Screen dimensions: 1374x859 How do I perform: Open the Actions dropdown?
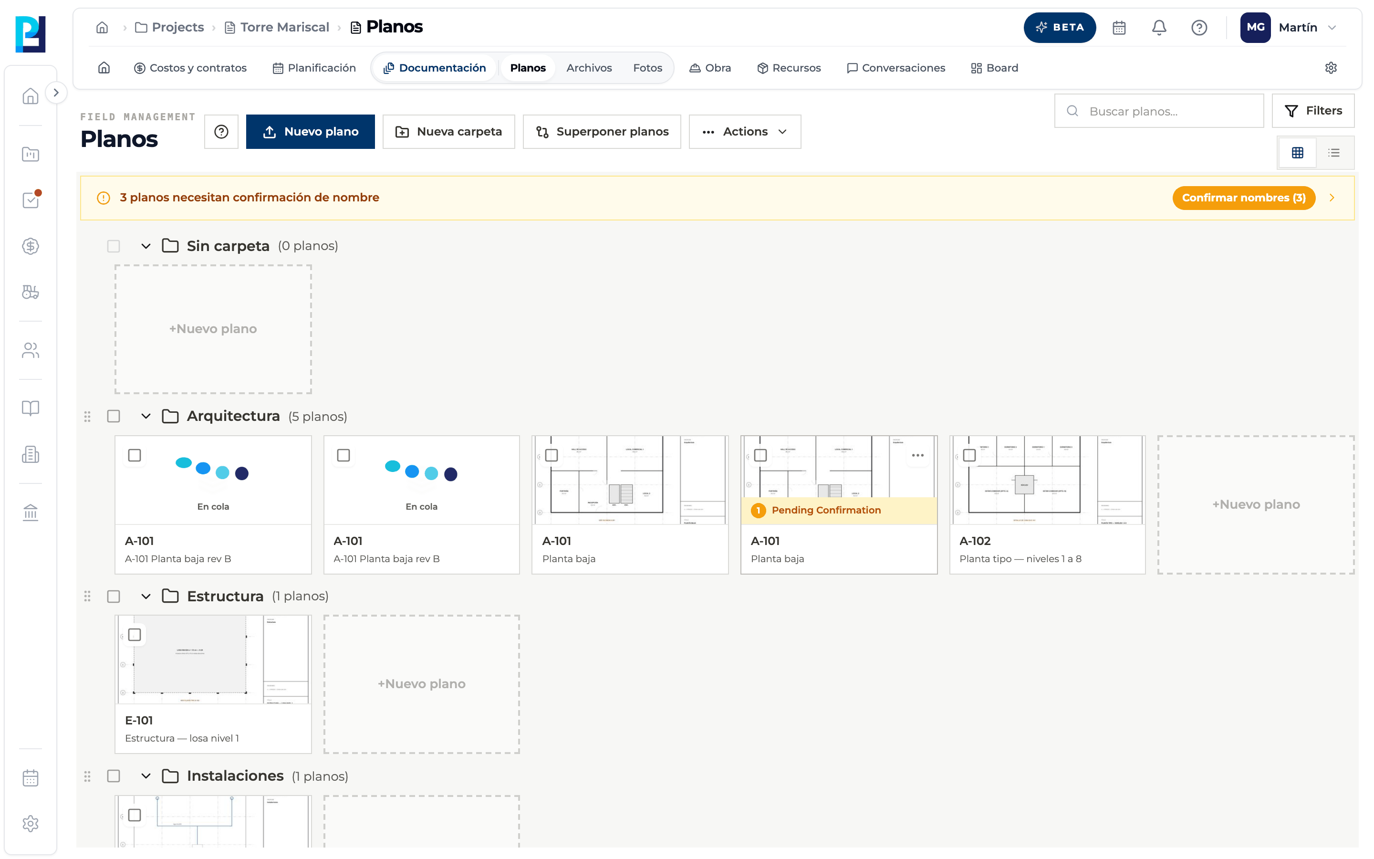point(745,132)
